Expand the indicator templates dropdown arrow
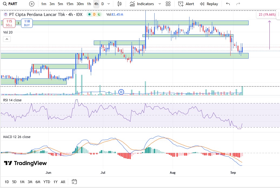The image size is (280, 188). click(160, 4)
